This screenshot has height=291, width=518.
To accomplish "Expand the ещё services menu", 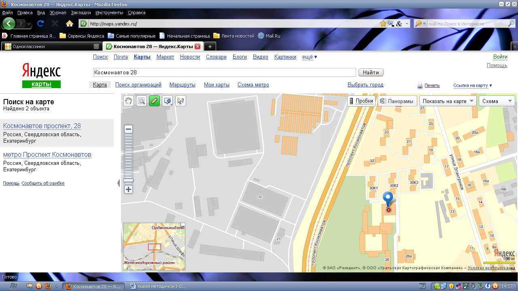I will (x=310, y=57).
